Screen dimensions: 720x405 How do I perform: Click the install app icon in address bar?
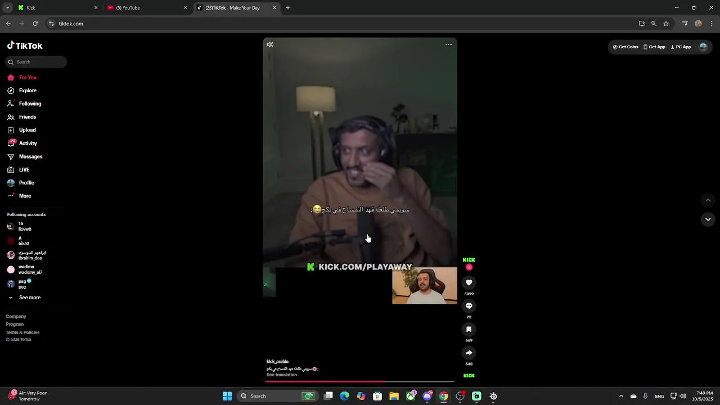642,24
